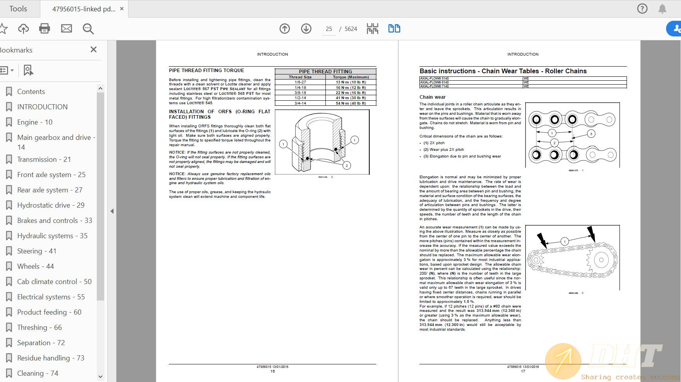This screenshot has width=681, height=382.
Task: Open the Rear axle system - 27 bookmark
Action: [x=50, y=190]
